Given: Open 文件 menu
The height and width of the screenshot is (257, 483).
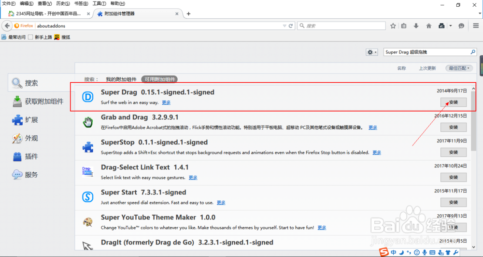Looking at the screenshot, I should coord(9,3).
